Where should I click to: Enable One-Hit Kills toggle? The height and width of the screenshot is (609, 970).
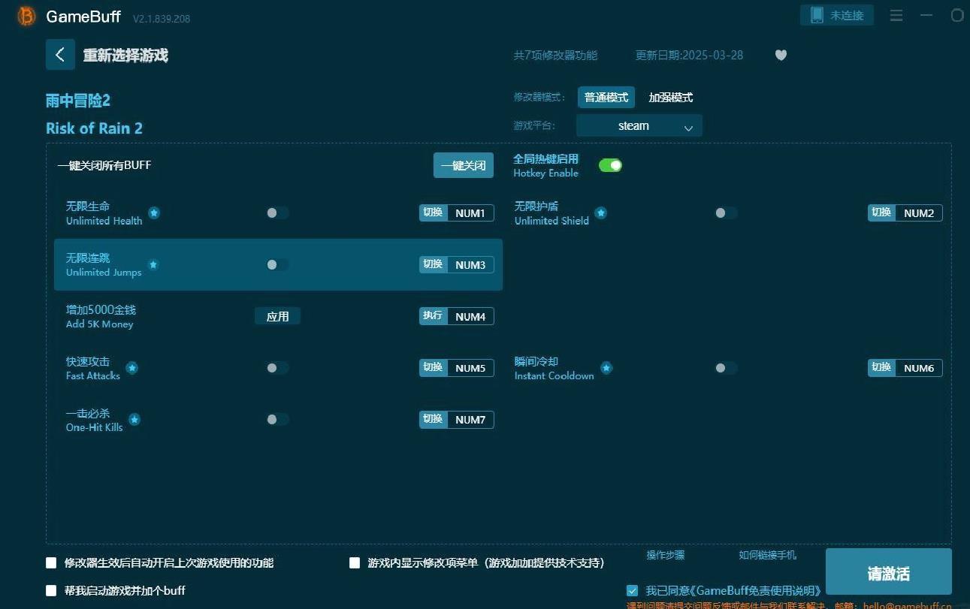[277, 420]
